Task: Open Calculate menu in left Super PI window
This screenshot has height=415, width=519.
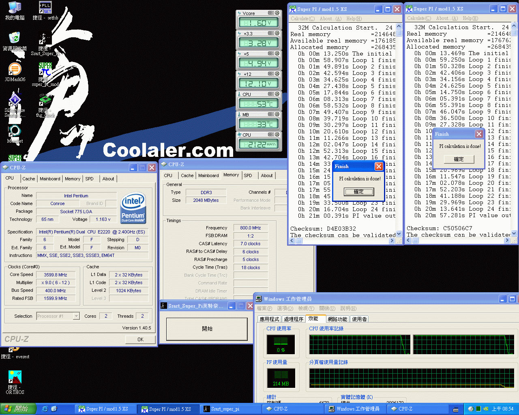Action: coord(302,19)
